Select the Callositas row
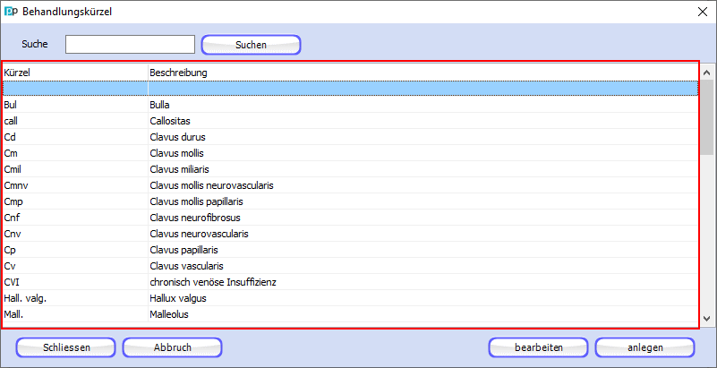Image resolution: width=717 pixels, height=368 pixels. click(x=351, y=121)
